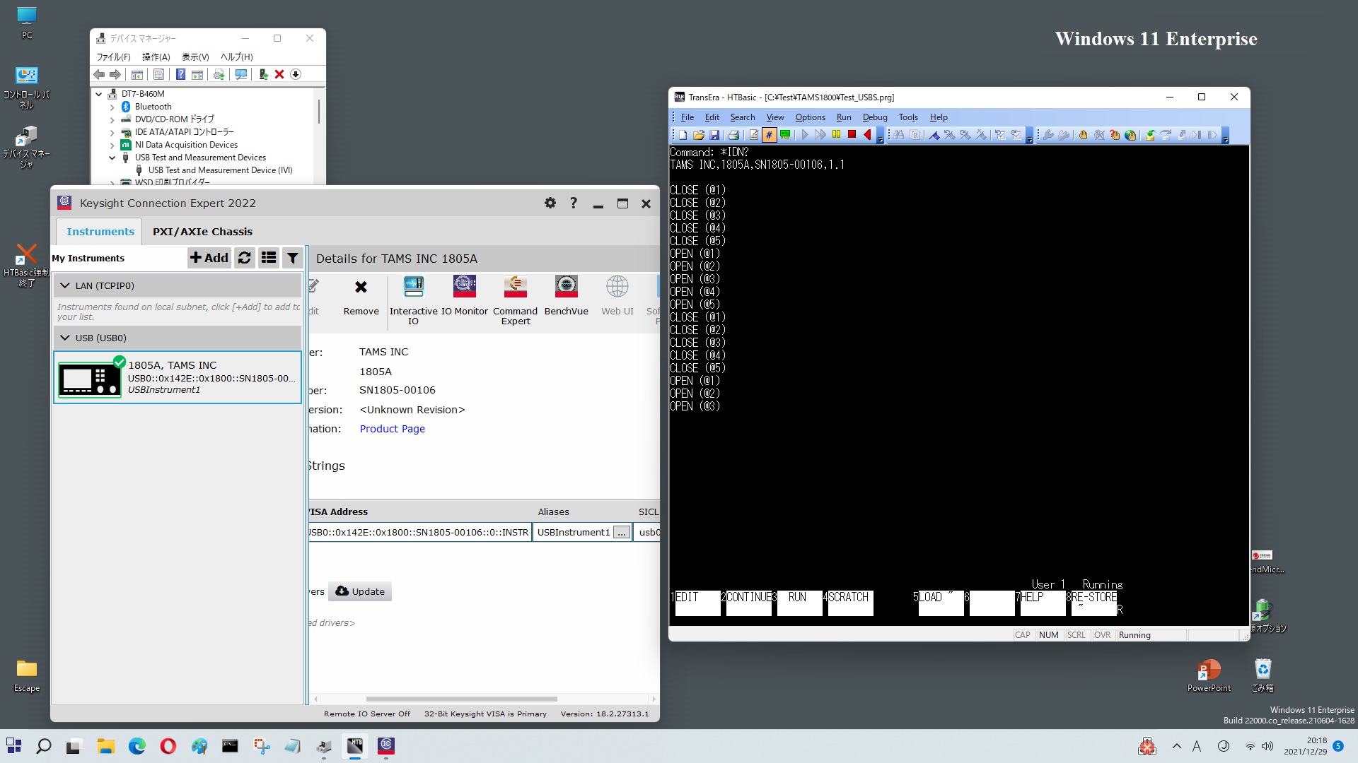This screenshot has width=1358, height=763.
Task: Click the alias ellipsis button next to USBInstrument1
Action: pos(622,533)
